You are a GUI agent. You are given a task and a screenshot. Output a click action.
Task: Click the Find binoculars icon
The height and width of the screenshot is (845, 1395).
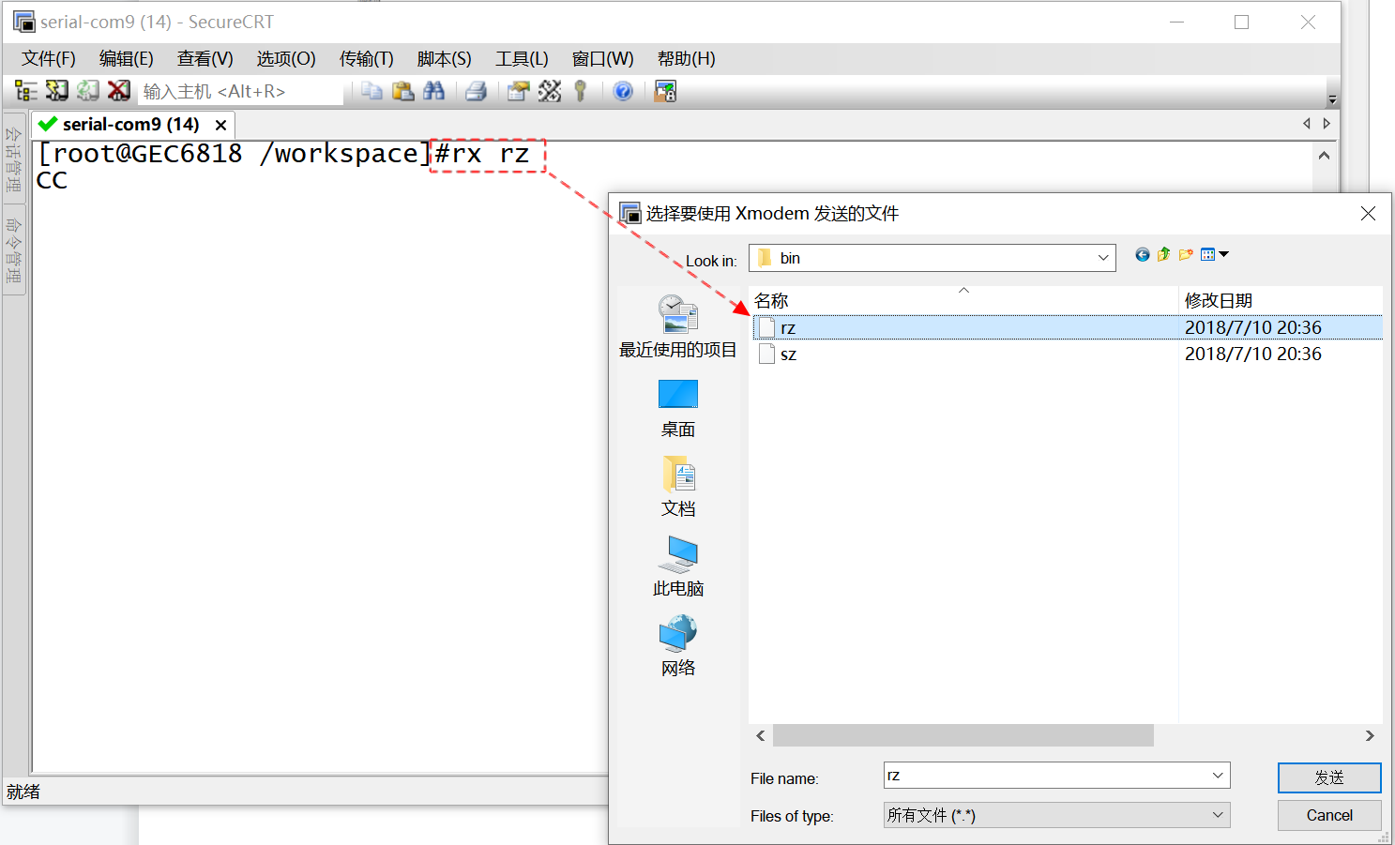coord(433,91)
